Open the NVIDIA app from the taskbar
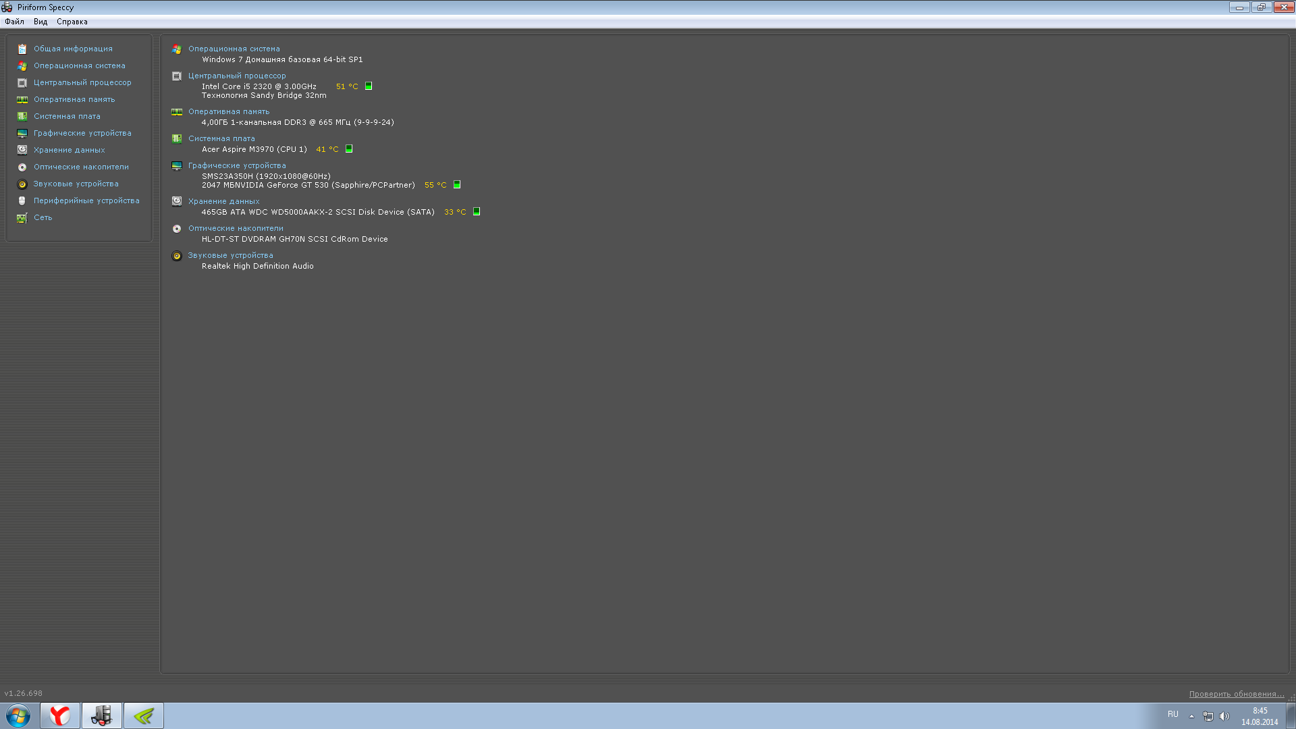The image size is (1296, 729). click(x=144, y=715)
